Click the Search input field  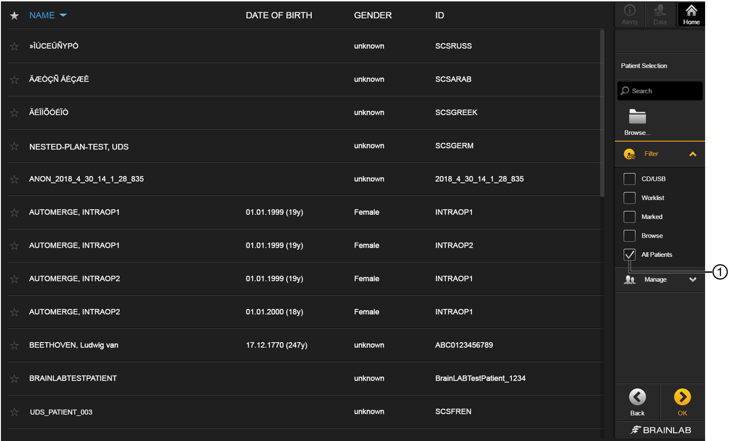click(660, 91)
